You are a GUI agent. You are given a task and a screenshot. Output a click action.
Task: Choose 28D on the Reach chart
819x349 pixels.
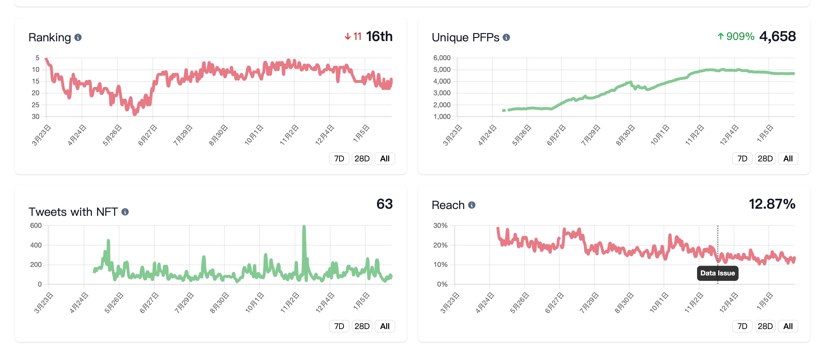(765, 326)
